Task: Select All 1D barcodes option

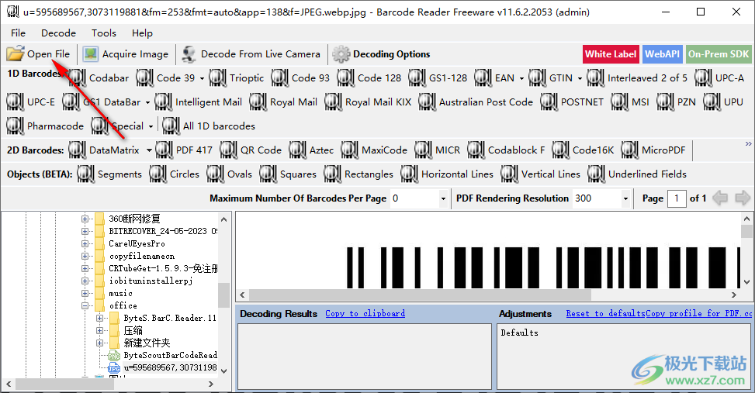Action: coord(209,126)
